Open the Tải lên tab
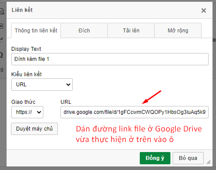The height and width of the screenshot is (170, 216). (131, 31)
